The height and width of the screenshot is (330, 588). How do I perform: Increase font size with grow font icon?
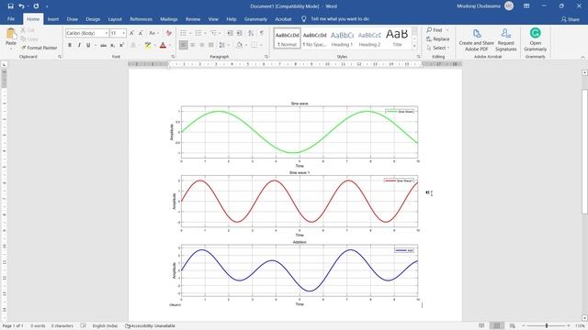point(131,33)
